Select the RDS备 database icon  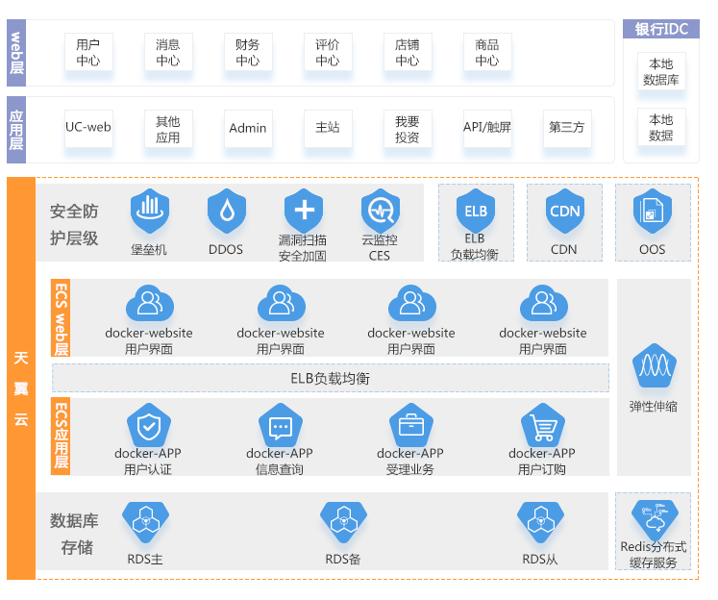point(343,522)
